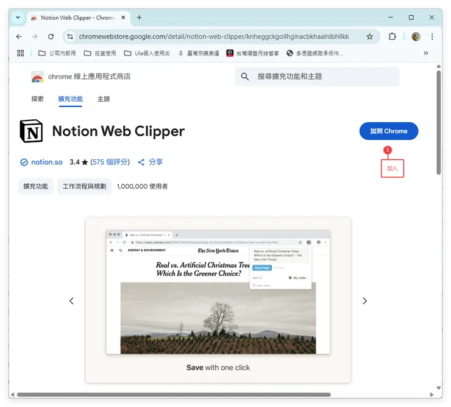Click the 加到 Chrome button
The width and height of the screenshot is (451, 407).
point(389,131)
